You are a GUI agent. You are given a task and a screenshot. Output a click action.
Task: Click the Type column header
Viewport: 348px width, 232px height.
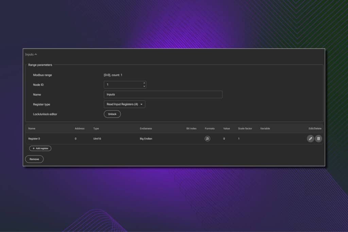(x=96, y=128)
